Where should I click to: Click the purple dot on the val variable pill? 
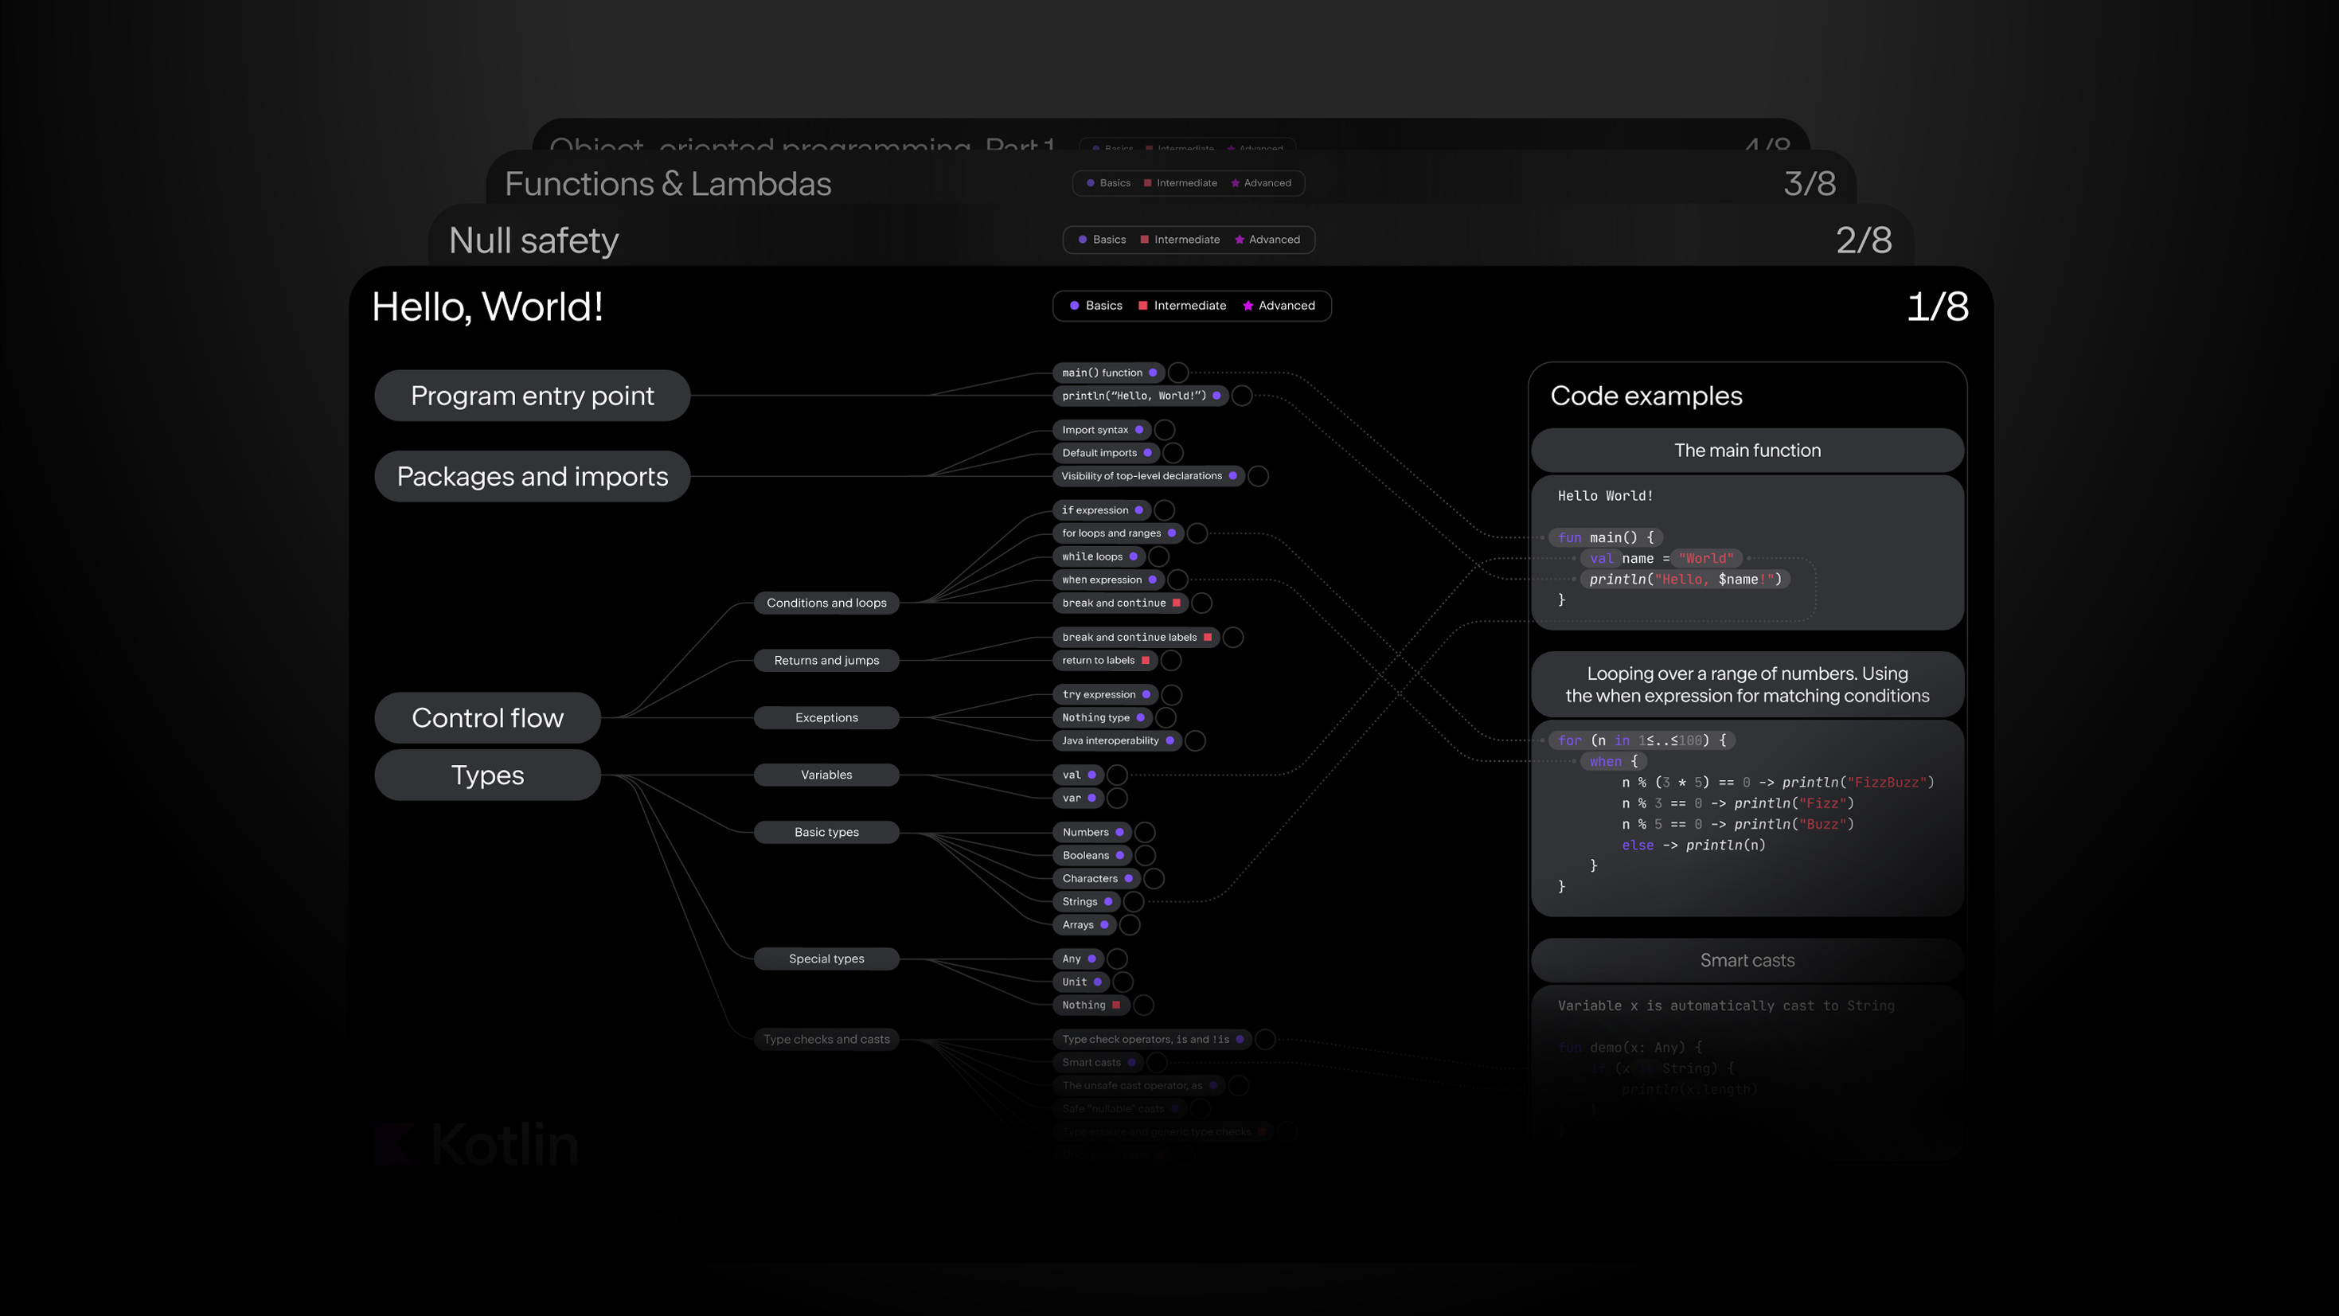(x=1091, y=775)
